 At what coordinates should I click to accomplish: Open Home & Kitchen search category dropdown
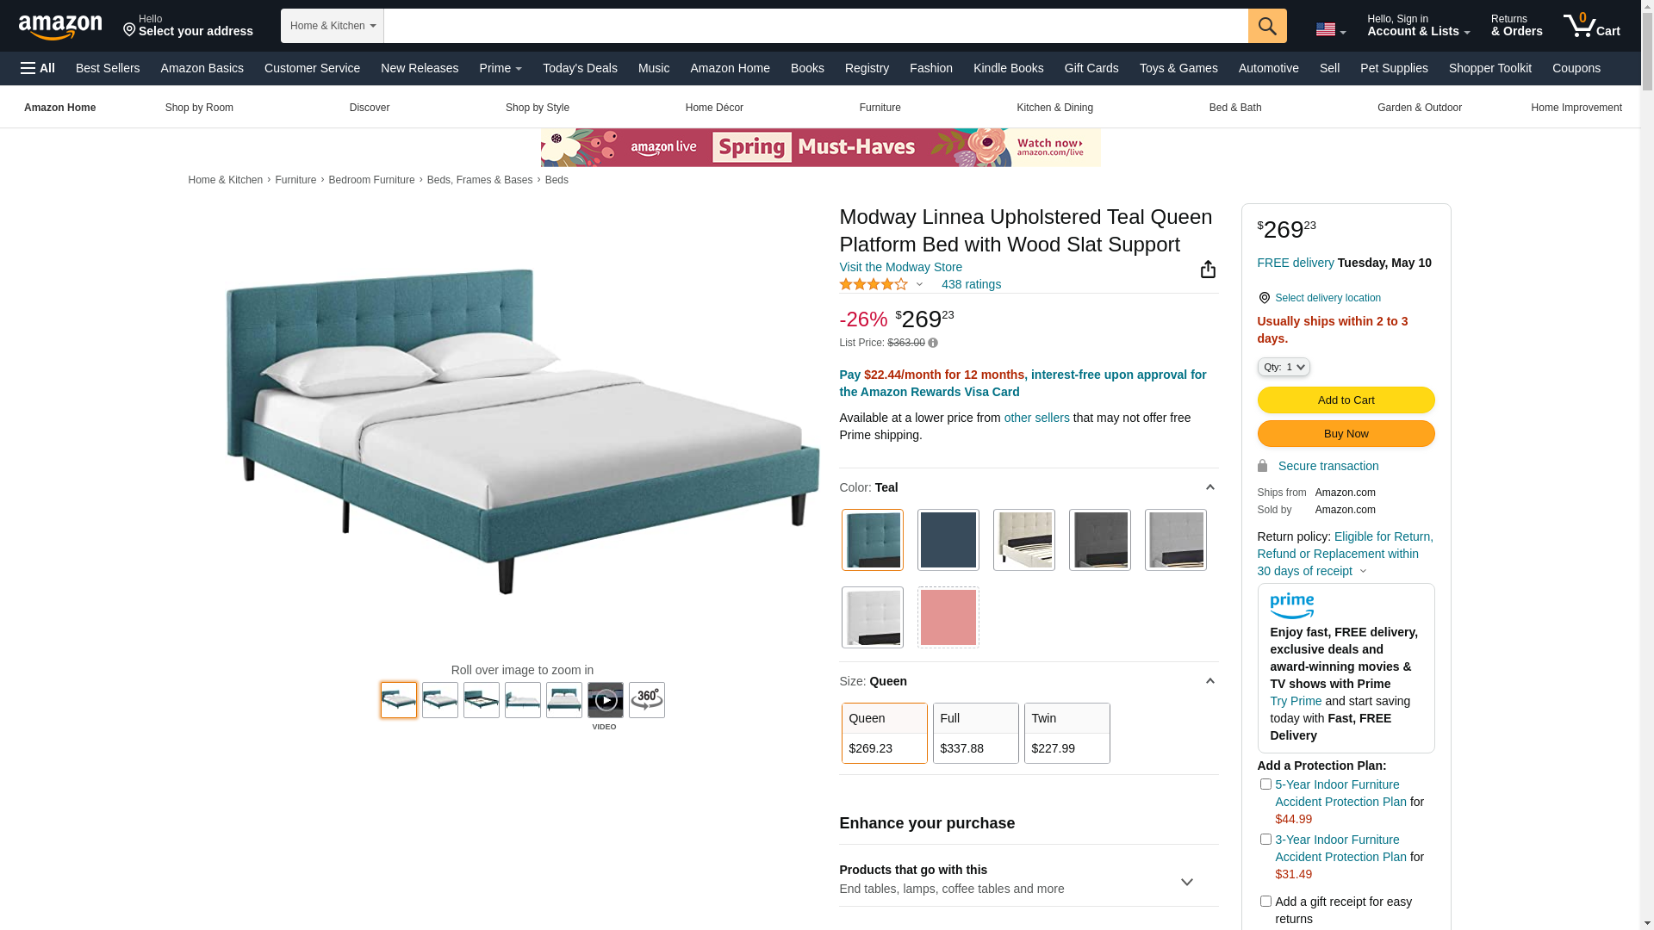click(333, 26)
